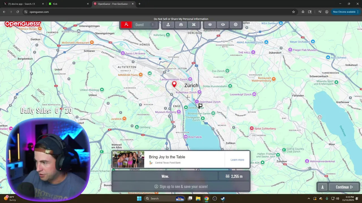
Task: Reload the page
Action: tap(18, 12)
